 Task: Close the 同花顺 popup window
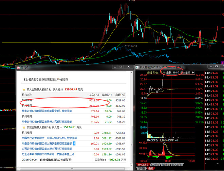(x=128, y=67)
